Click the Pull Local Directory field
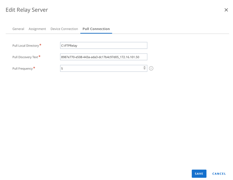233x180 pixels. coord(104,45)
